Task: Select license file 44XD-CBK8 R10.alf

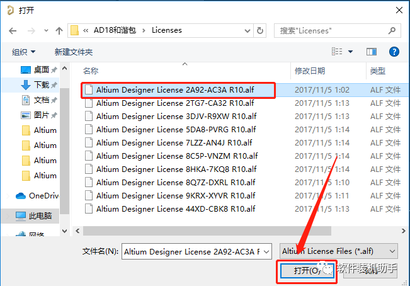Action: tap(176, 209)
